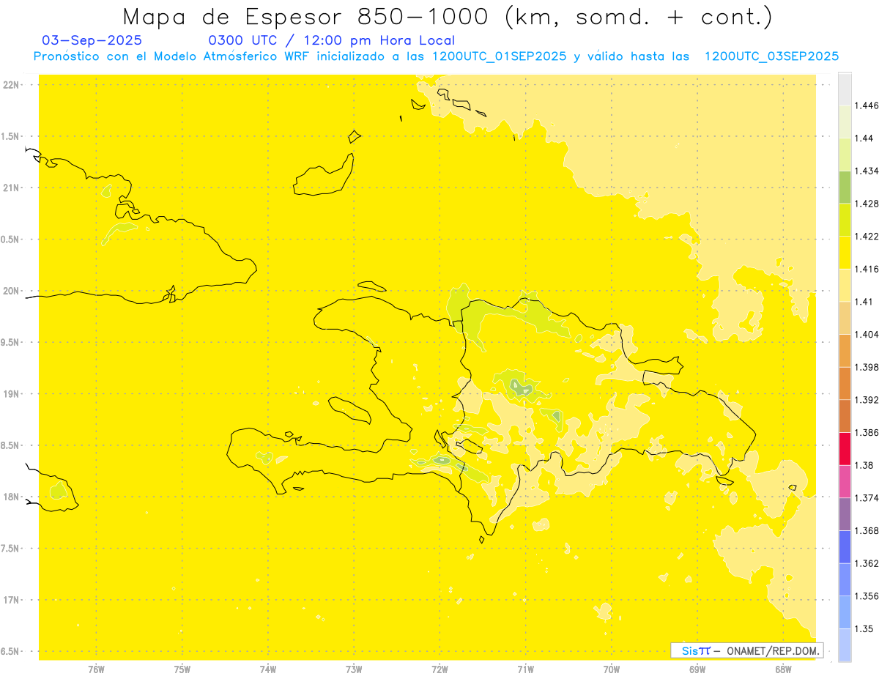Click the yellow-green 1.422–1.428 colorbar segment
879x679 pixels.
[x=845, y=220]
